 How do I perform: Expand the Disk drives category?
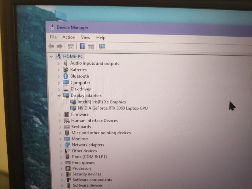coord(59,89)
